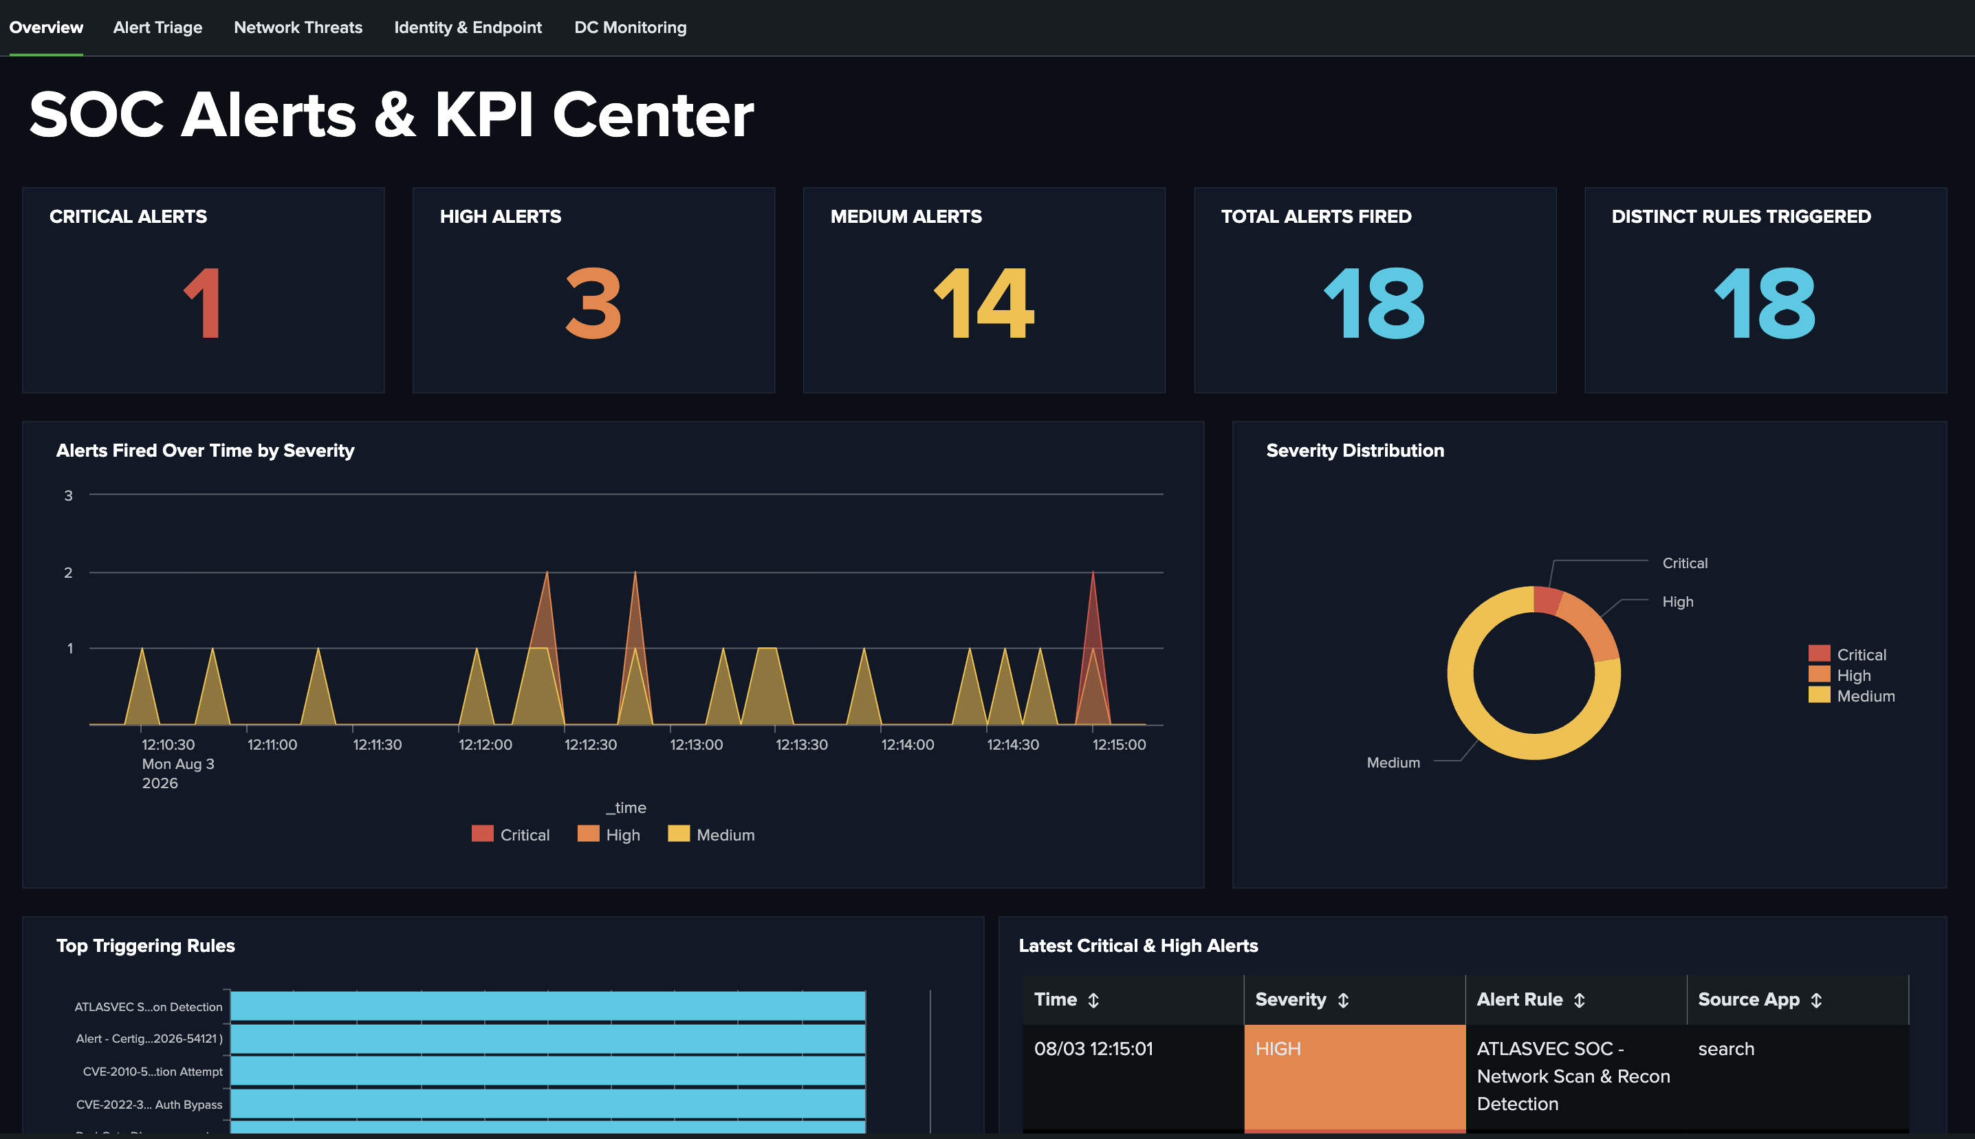Click the Source App sort icon

1815,1000
